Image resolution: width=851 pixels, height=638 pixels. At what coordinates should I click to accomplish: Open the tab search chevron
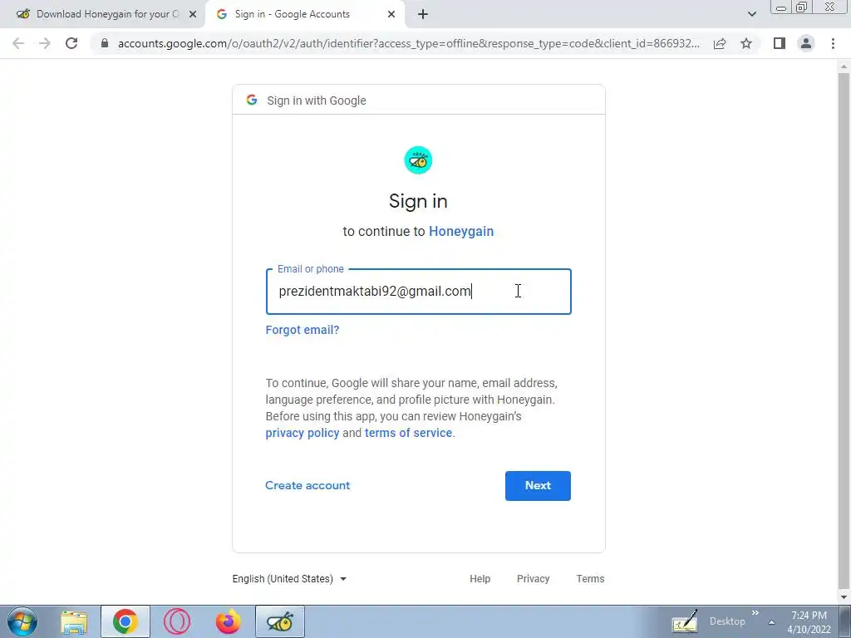point(751,14)
